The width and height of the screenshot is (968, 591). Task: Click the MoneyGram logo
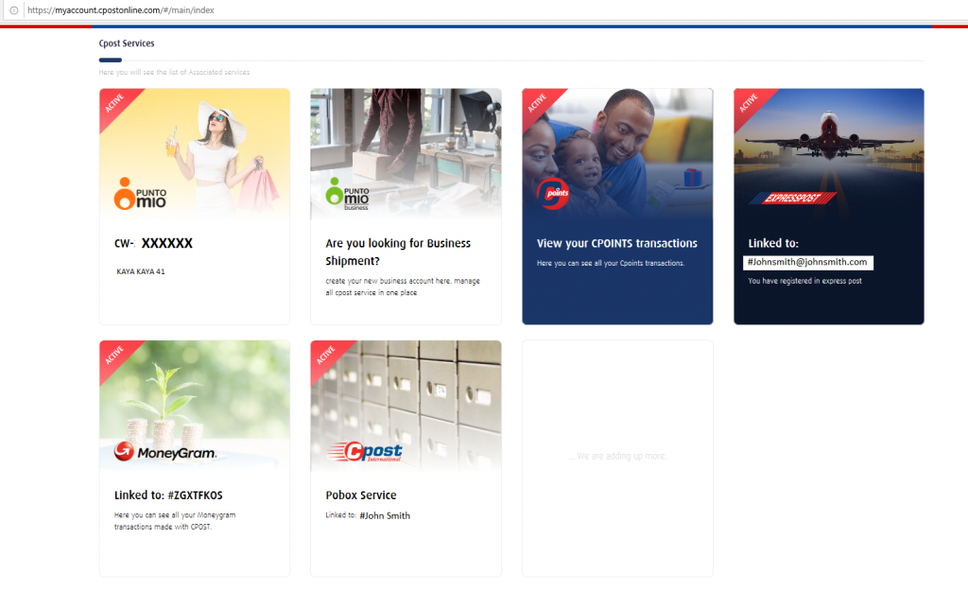164,452
